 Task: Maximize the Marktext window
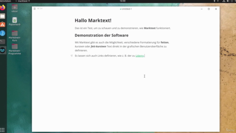209,9
